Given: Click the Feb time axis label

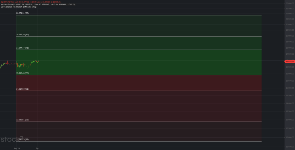Looking at the screenshot, I should tap(37, 148).
